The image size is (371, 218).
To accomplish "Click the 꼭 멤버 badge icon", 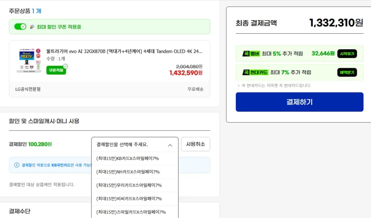I will click(x=251, y=54).
